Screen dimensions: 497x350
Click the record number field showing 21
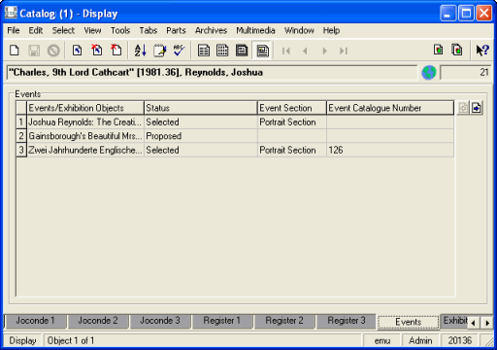pos(465,72)
